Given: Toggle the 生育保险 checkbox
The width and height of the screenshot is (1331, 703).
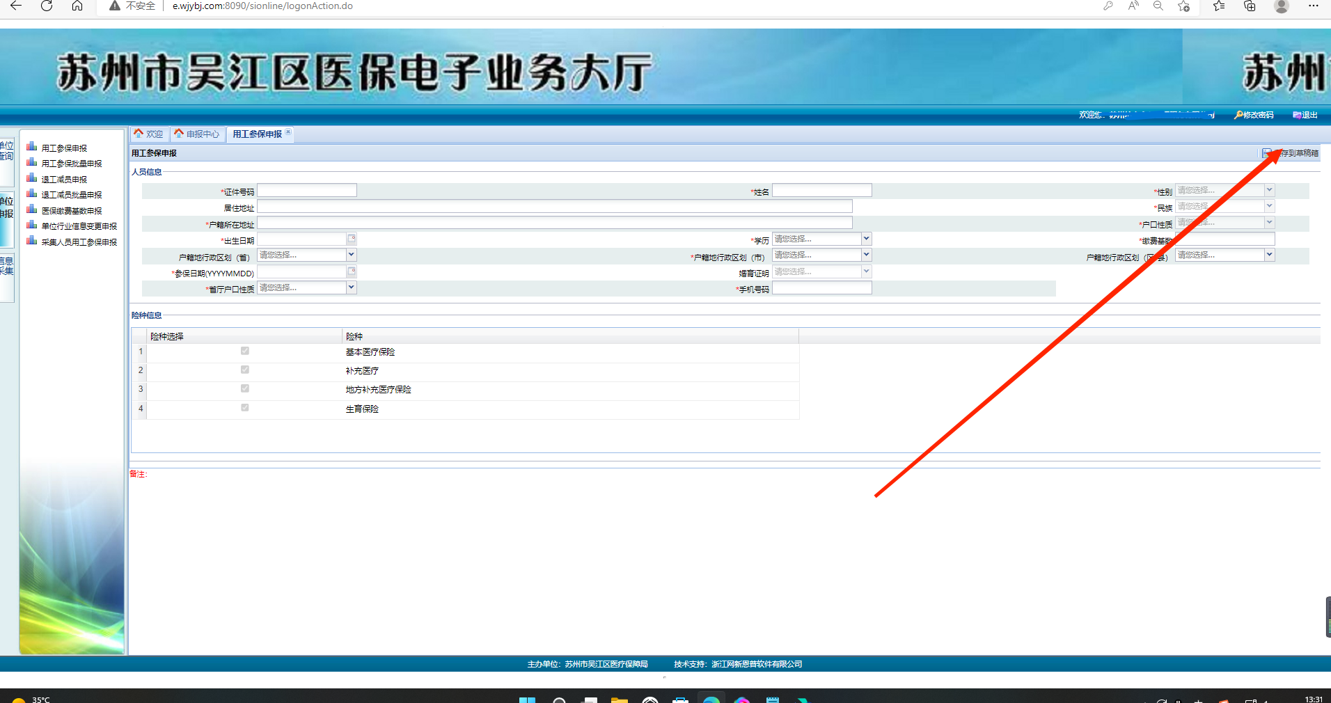Looking at the screenshot, I should (245, 407).
